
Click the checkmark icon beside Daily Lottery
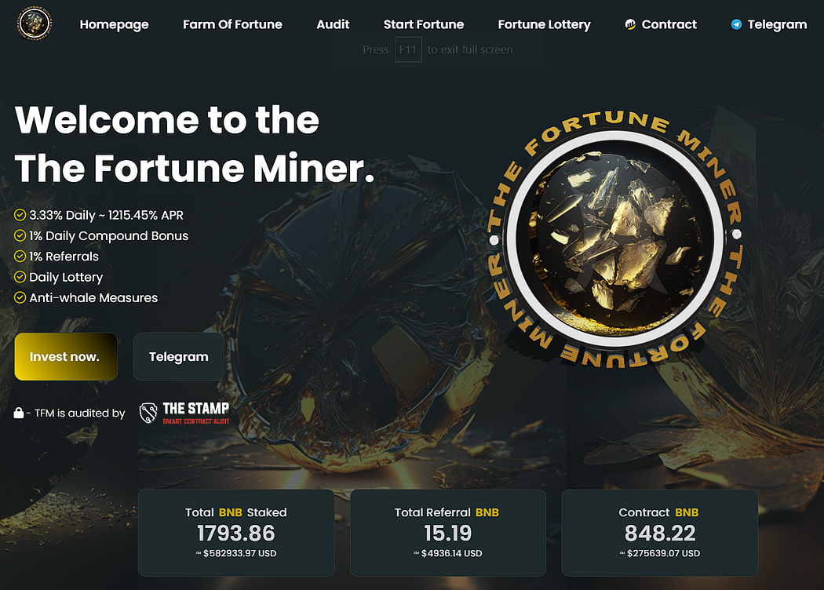(x=20, y=277)
